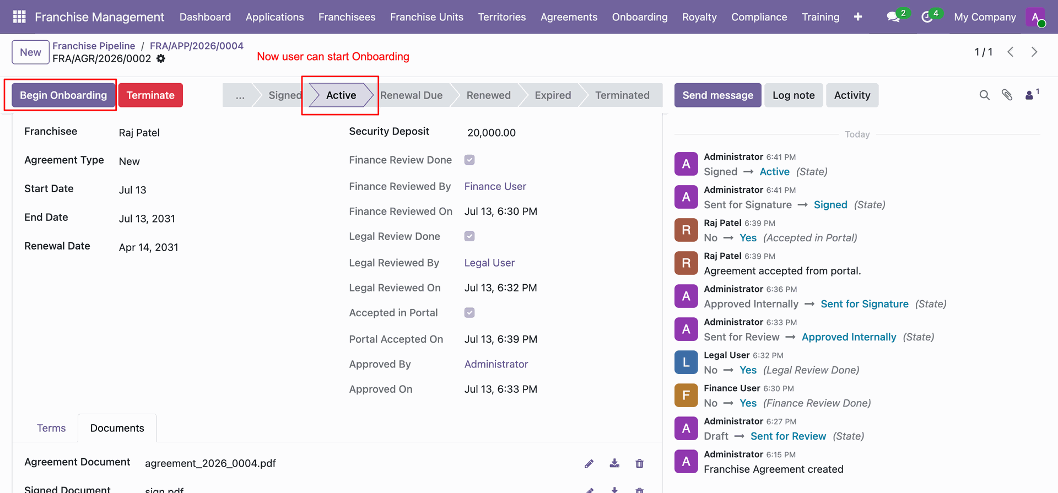The height and width of the screenshot is (493, 1058).
Task: Open the apps grid home menu
Action: [x=19, y=17]
